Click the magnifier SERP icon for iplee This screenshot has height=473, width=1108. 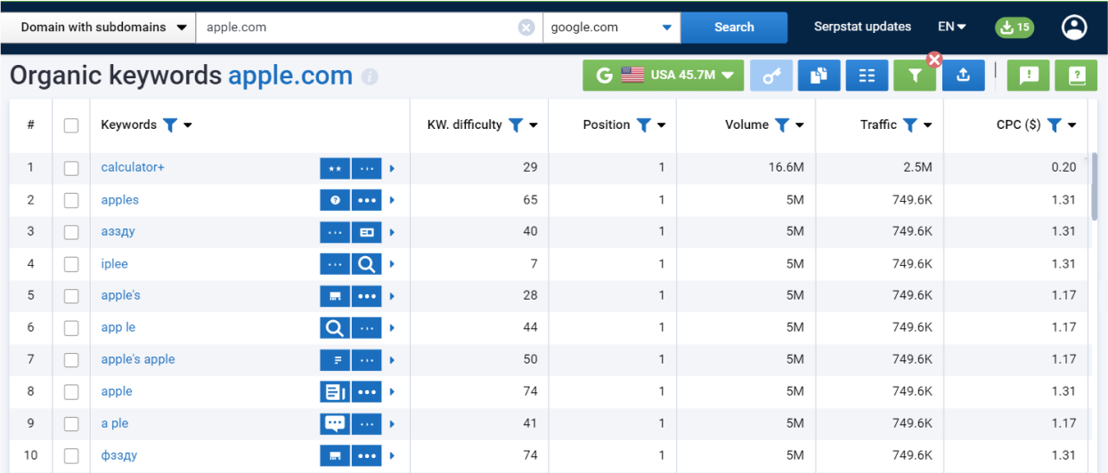click(366, 264)
